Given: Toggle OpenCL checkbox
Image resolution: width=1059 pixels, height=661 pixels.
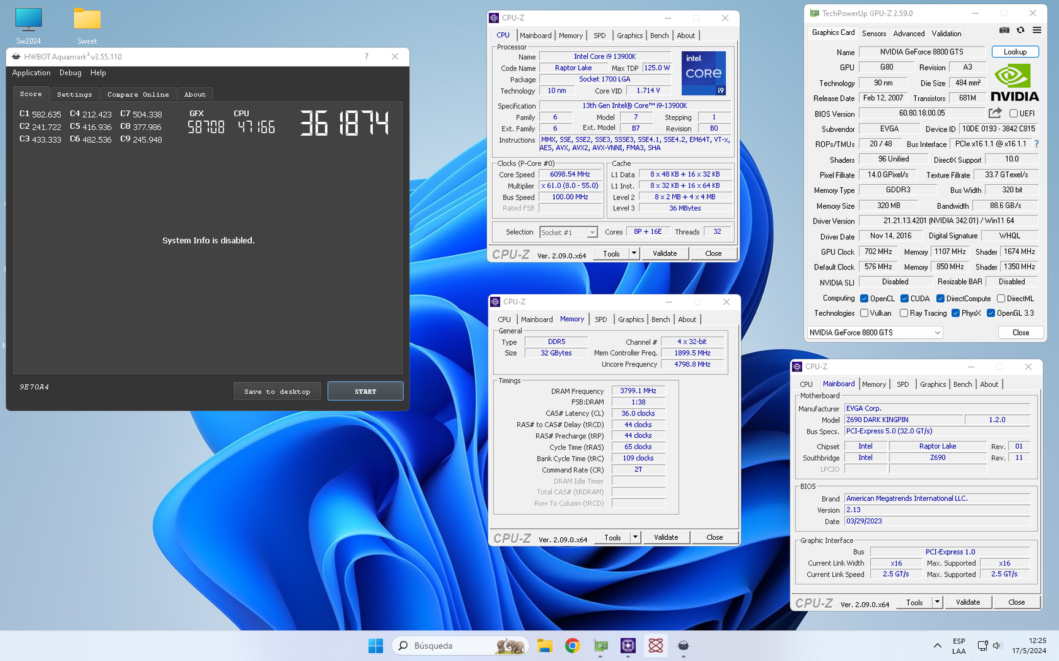Looking at the screenshot, I should (x=864, y=299).
